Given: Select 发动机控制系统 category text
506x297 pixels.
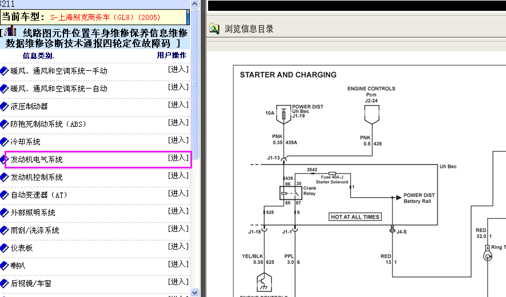Looking at the screenshot, I should (37, 178).
